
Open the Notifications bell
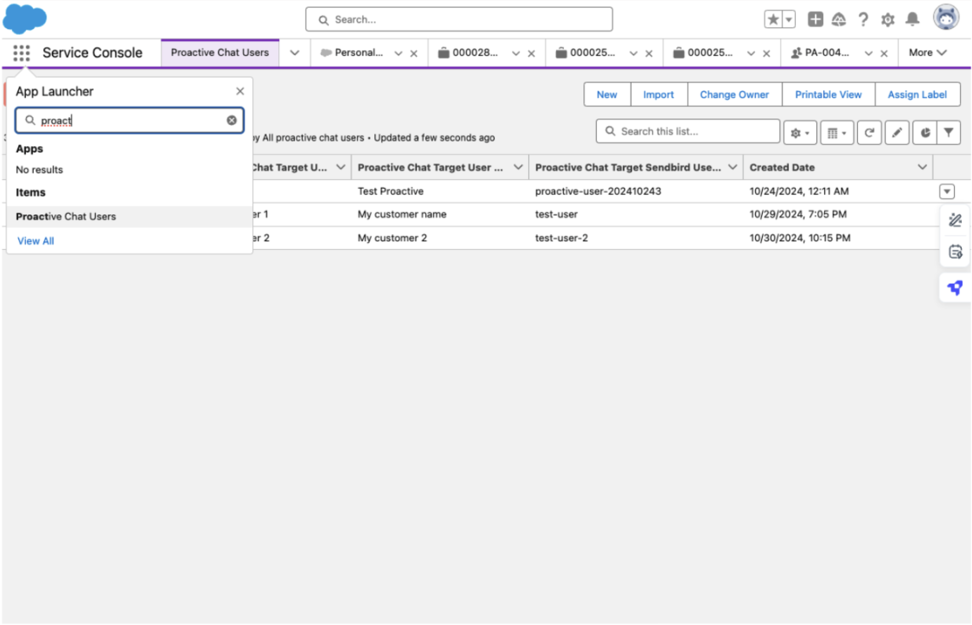(x=912, y=19)
